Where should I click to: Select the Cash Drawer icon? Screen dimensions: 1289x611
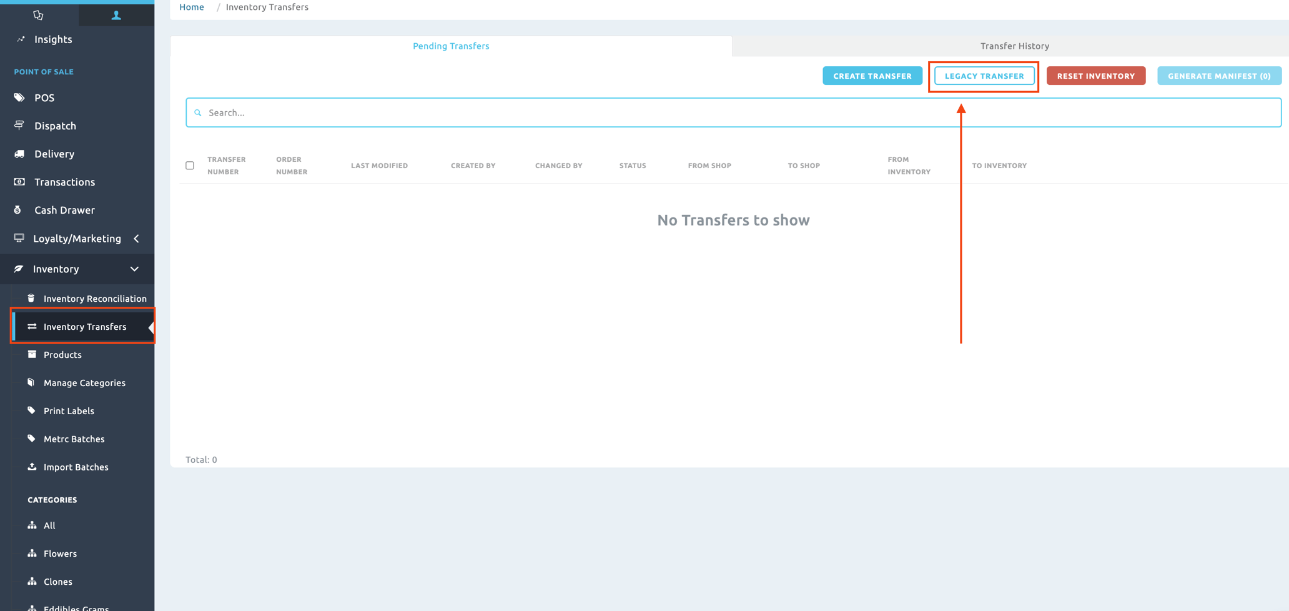click(x=17, y=210)
